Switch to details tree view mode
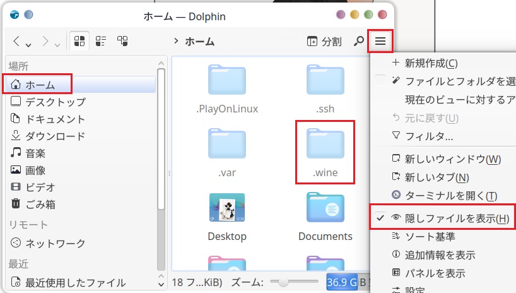 click(x=123, y=42)
